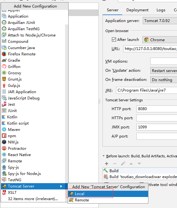Add a before launch task with plus
The height and width of the screenshot is (208, 177).
click(x=107, y=164)
